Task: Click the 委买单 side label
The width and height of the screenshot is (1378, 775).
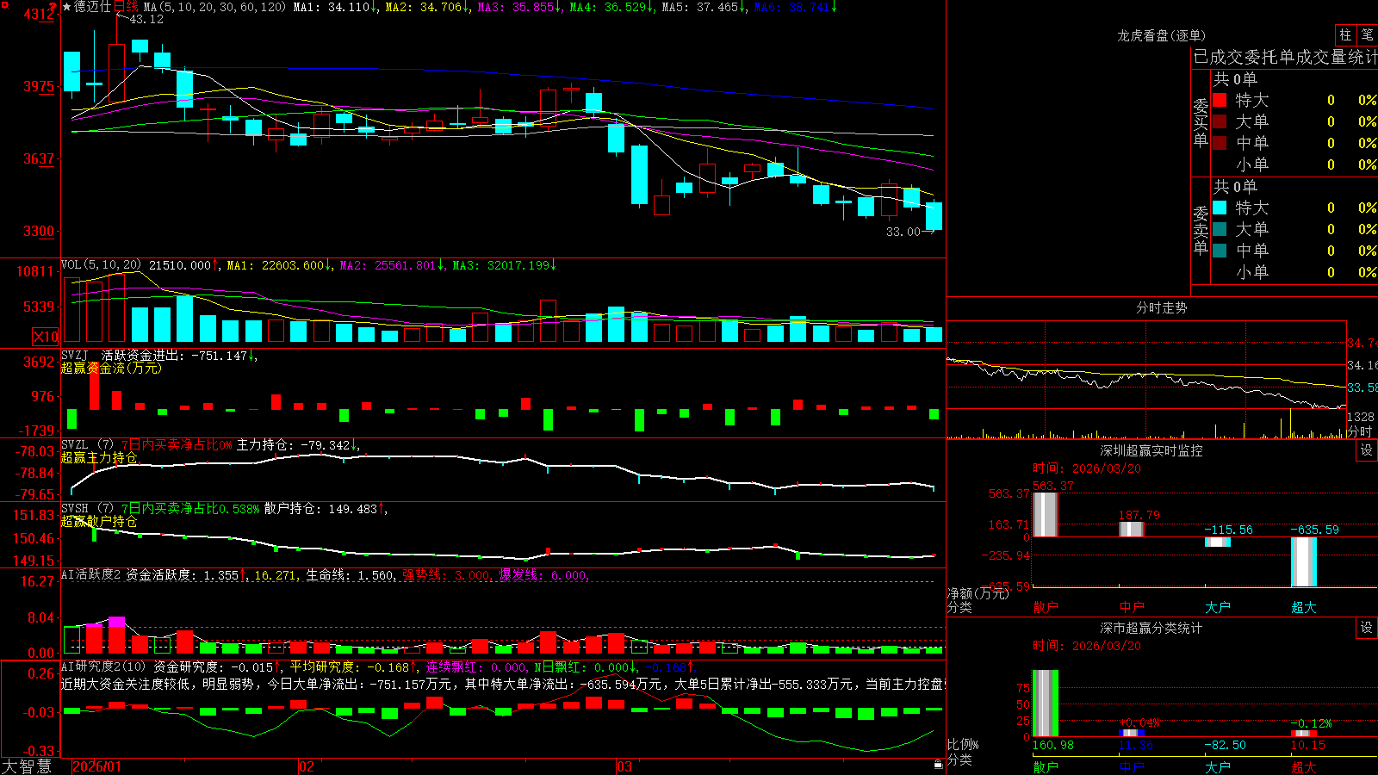Action: coord(1201,123)
